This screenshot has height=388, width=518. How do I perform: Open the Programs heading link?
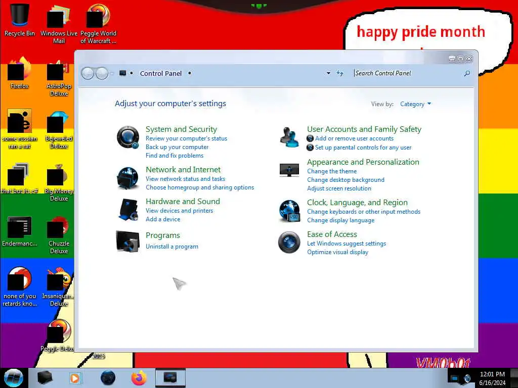click(x=163, y=235)
